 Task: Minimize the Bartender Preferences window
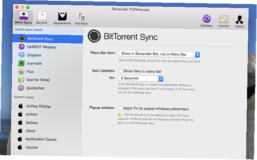[x=22, y=7]
